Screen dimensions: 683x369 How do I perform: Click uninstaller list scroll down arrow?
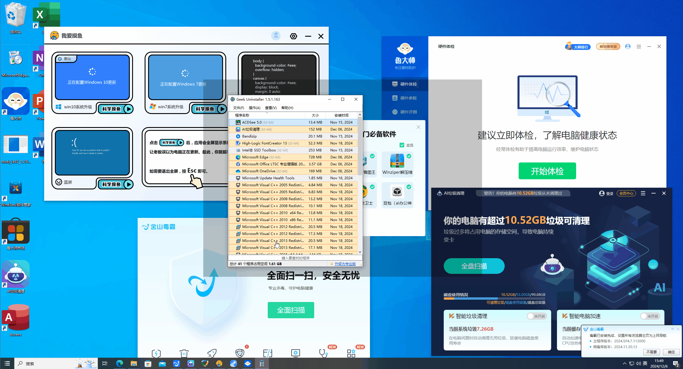click(x=360, y=252)
